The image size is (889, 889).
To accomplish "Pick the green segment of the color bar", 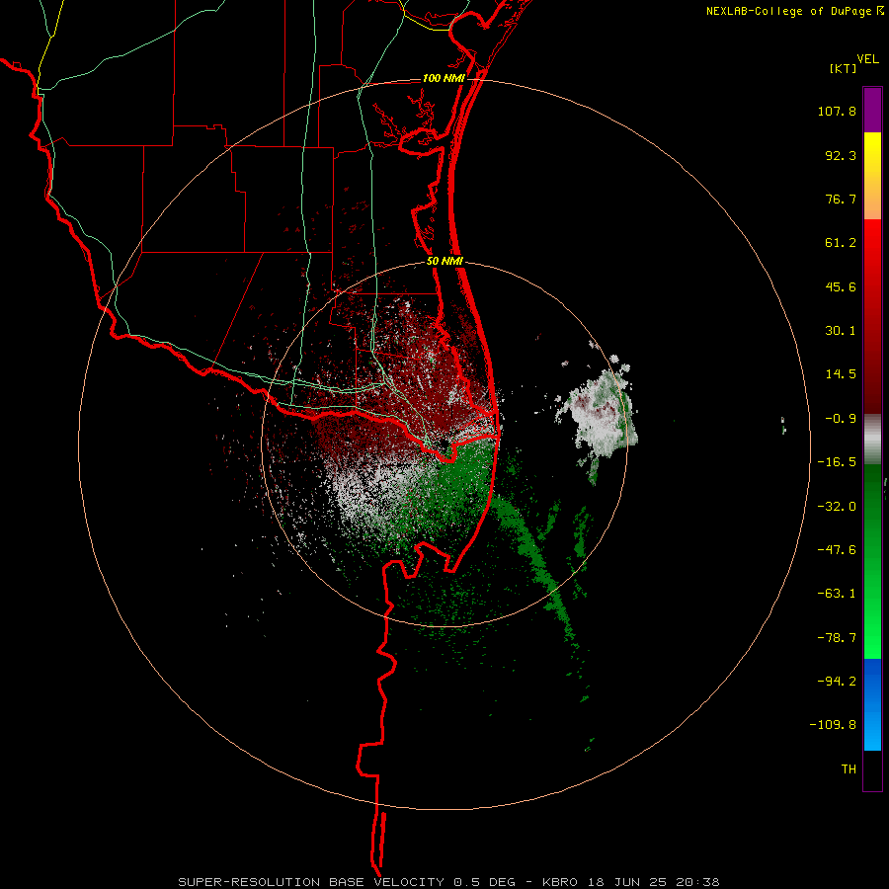I will point(872,561).
